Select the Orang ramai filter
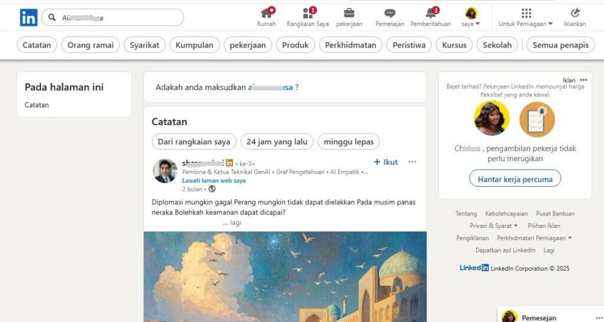The width and height of the screenshot is (604, 322). pyautogui.click(x=90, y=45)
